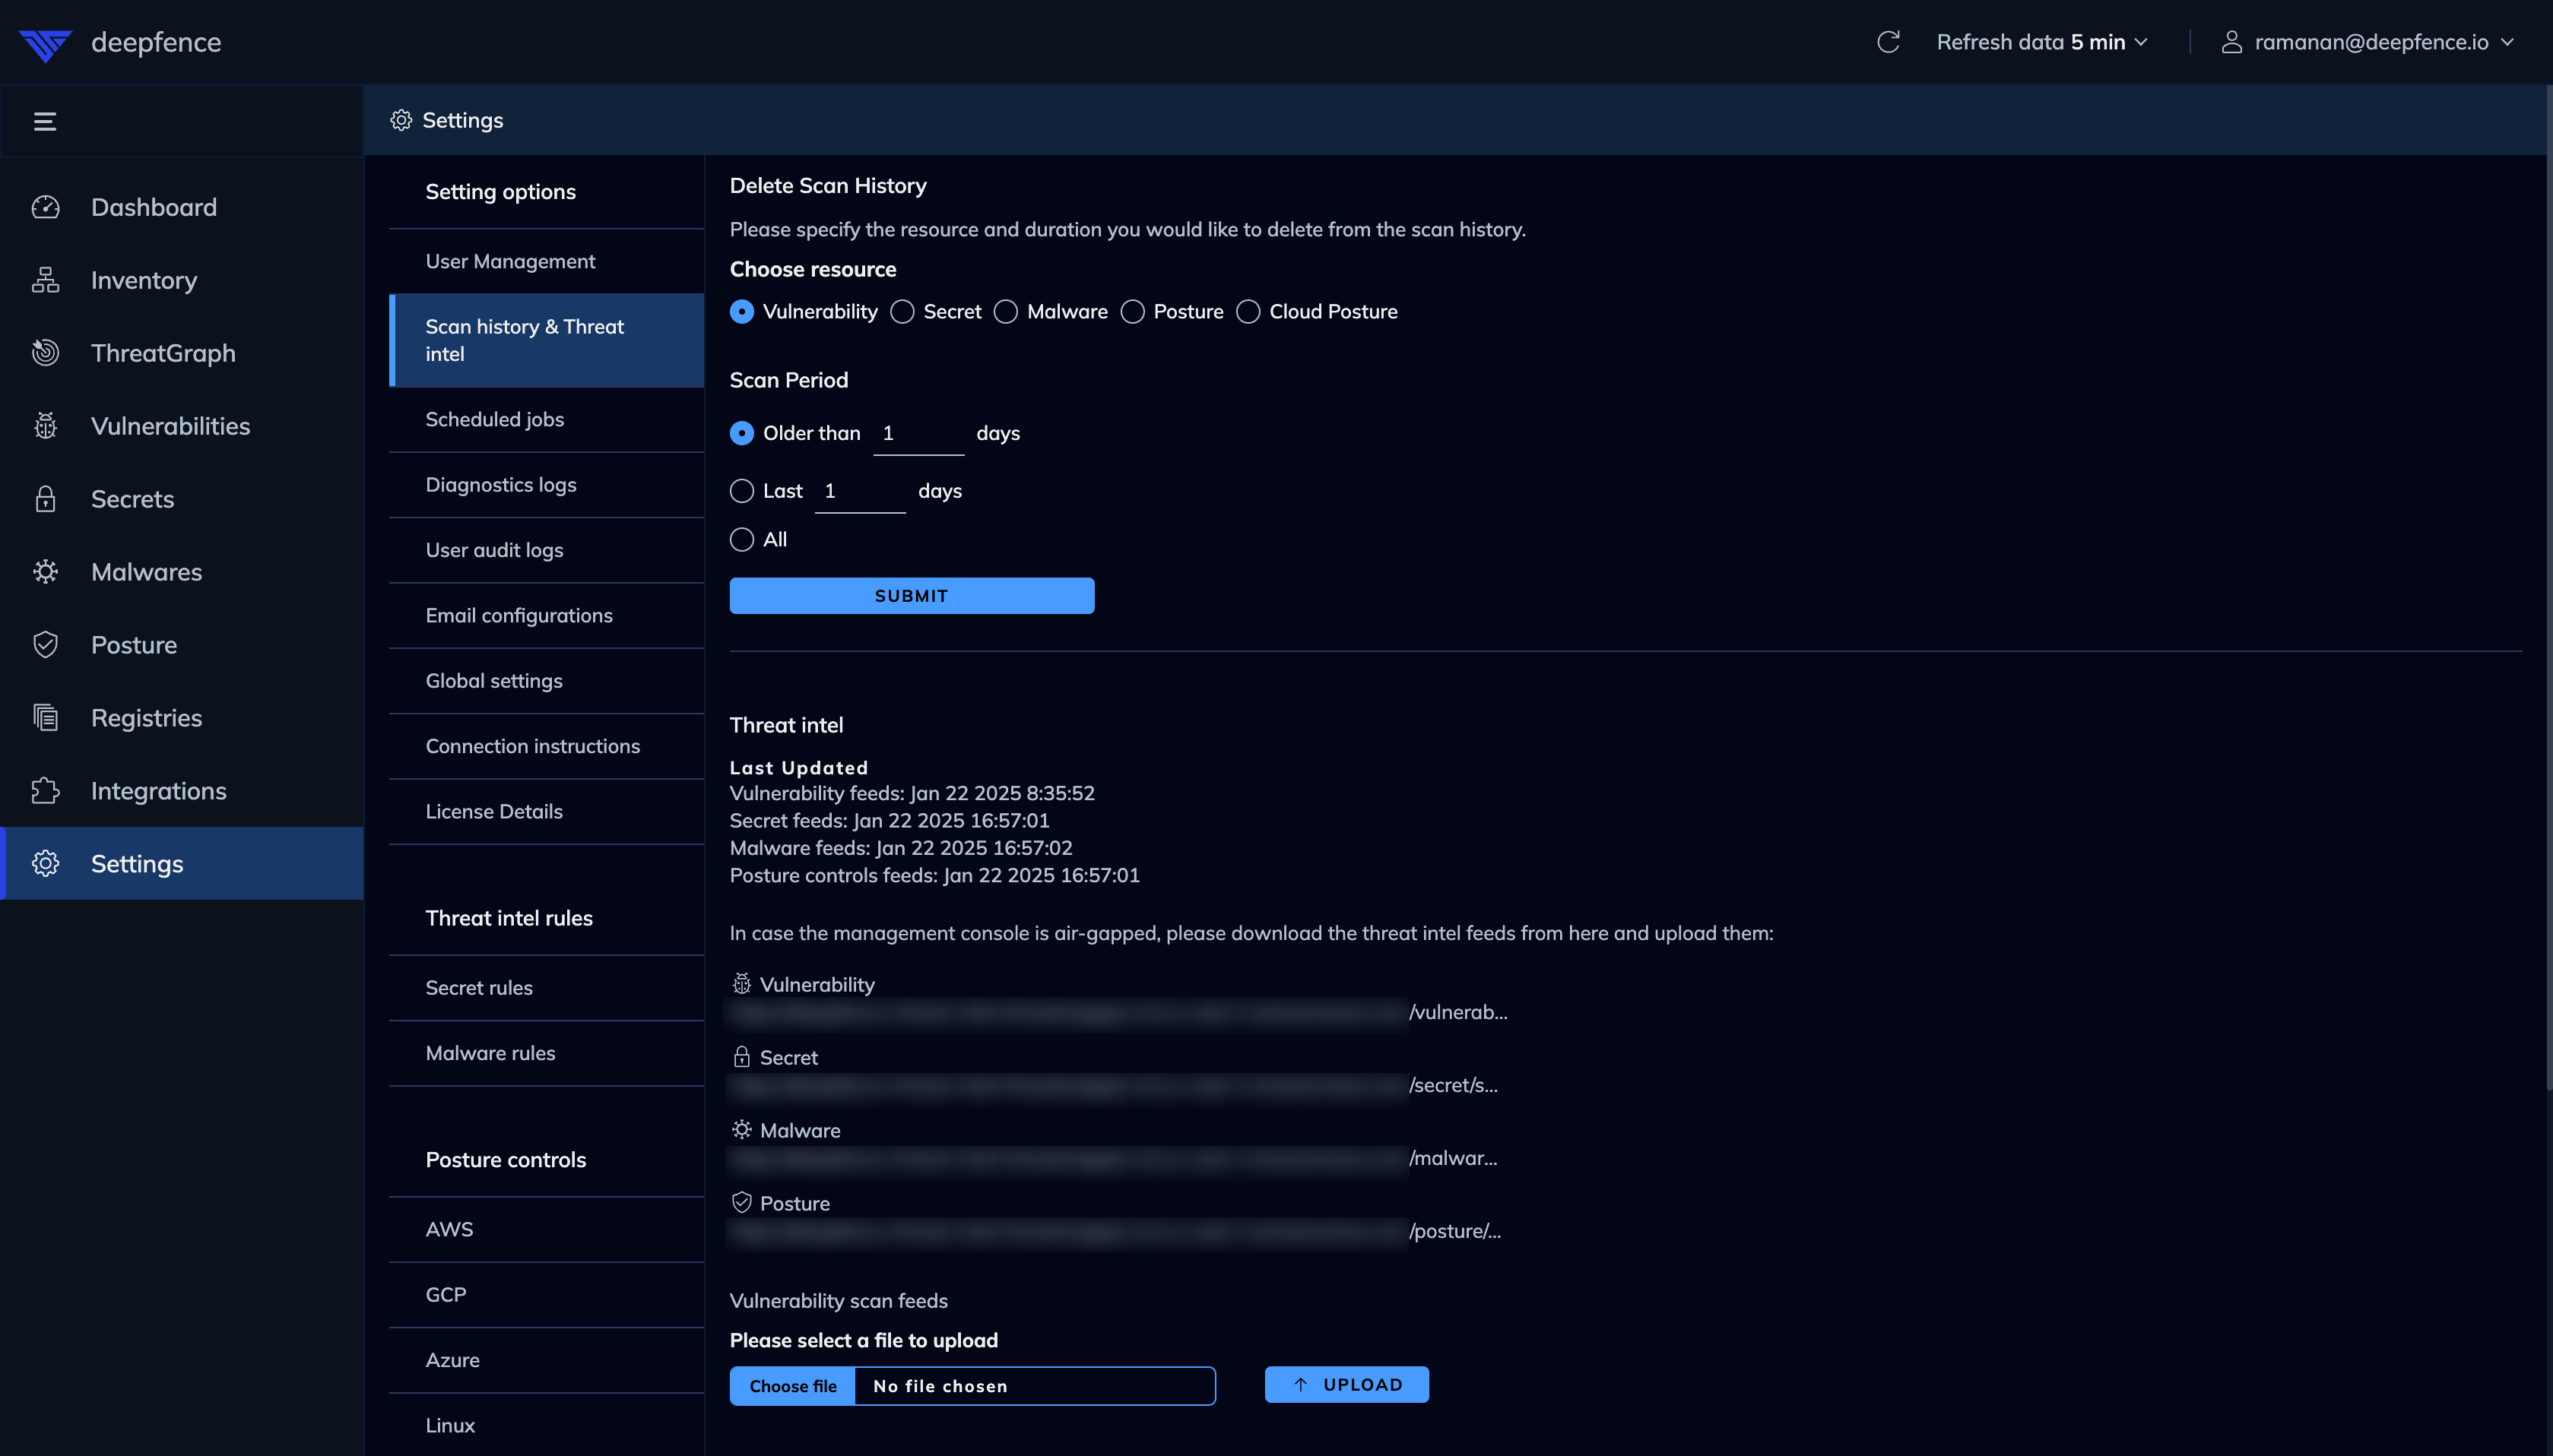
Task: Open User Management settings
Action: (546, 261)
